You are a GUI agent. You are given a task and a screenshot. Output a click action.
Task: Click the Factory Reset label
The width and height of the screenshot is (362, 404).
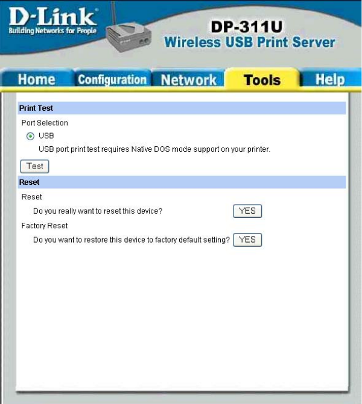45,226
